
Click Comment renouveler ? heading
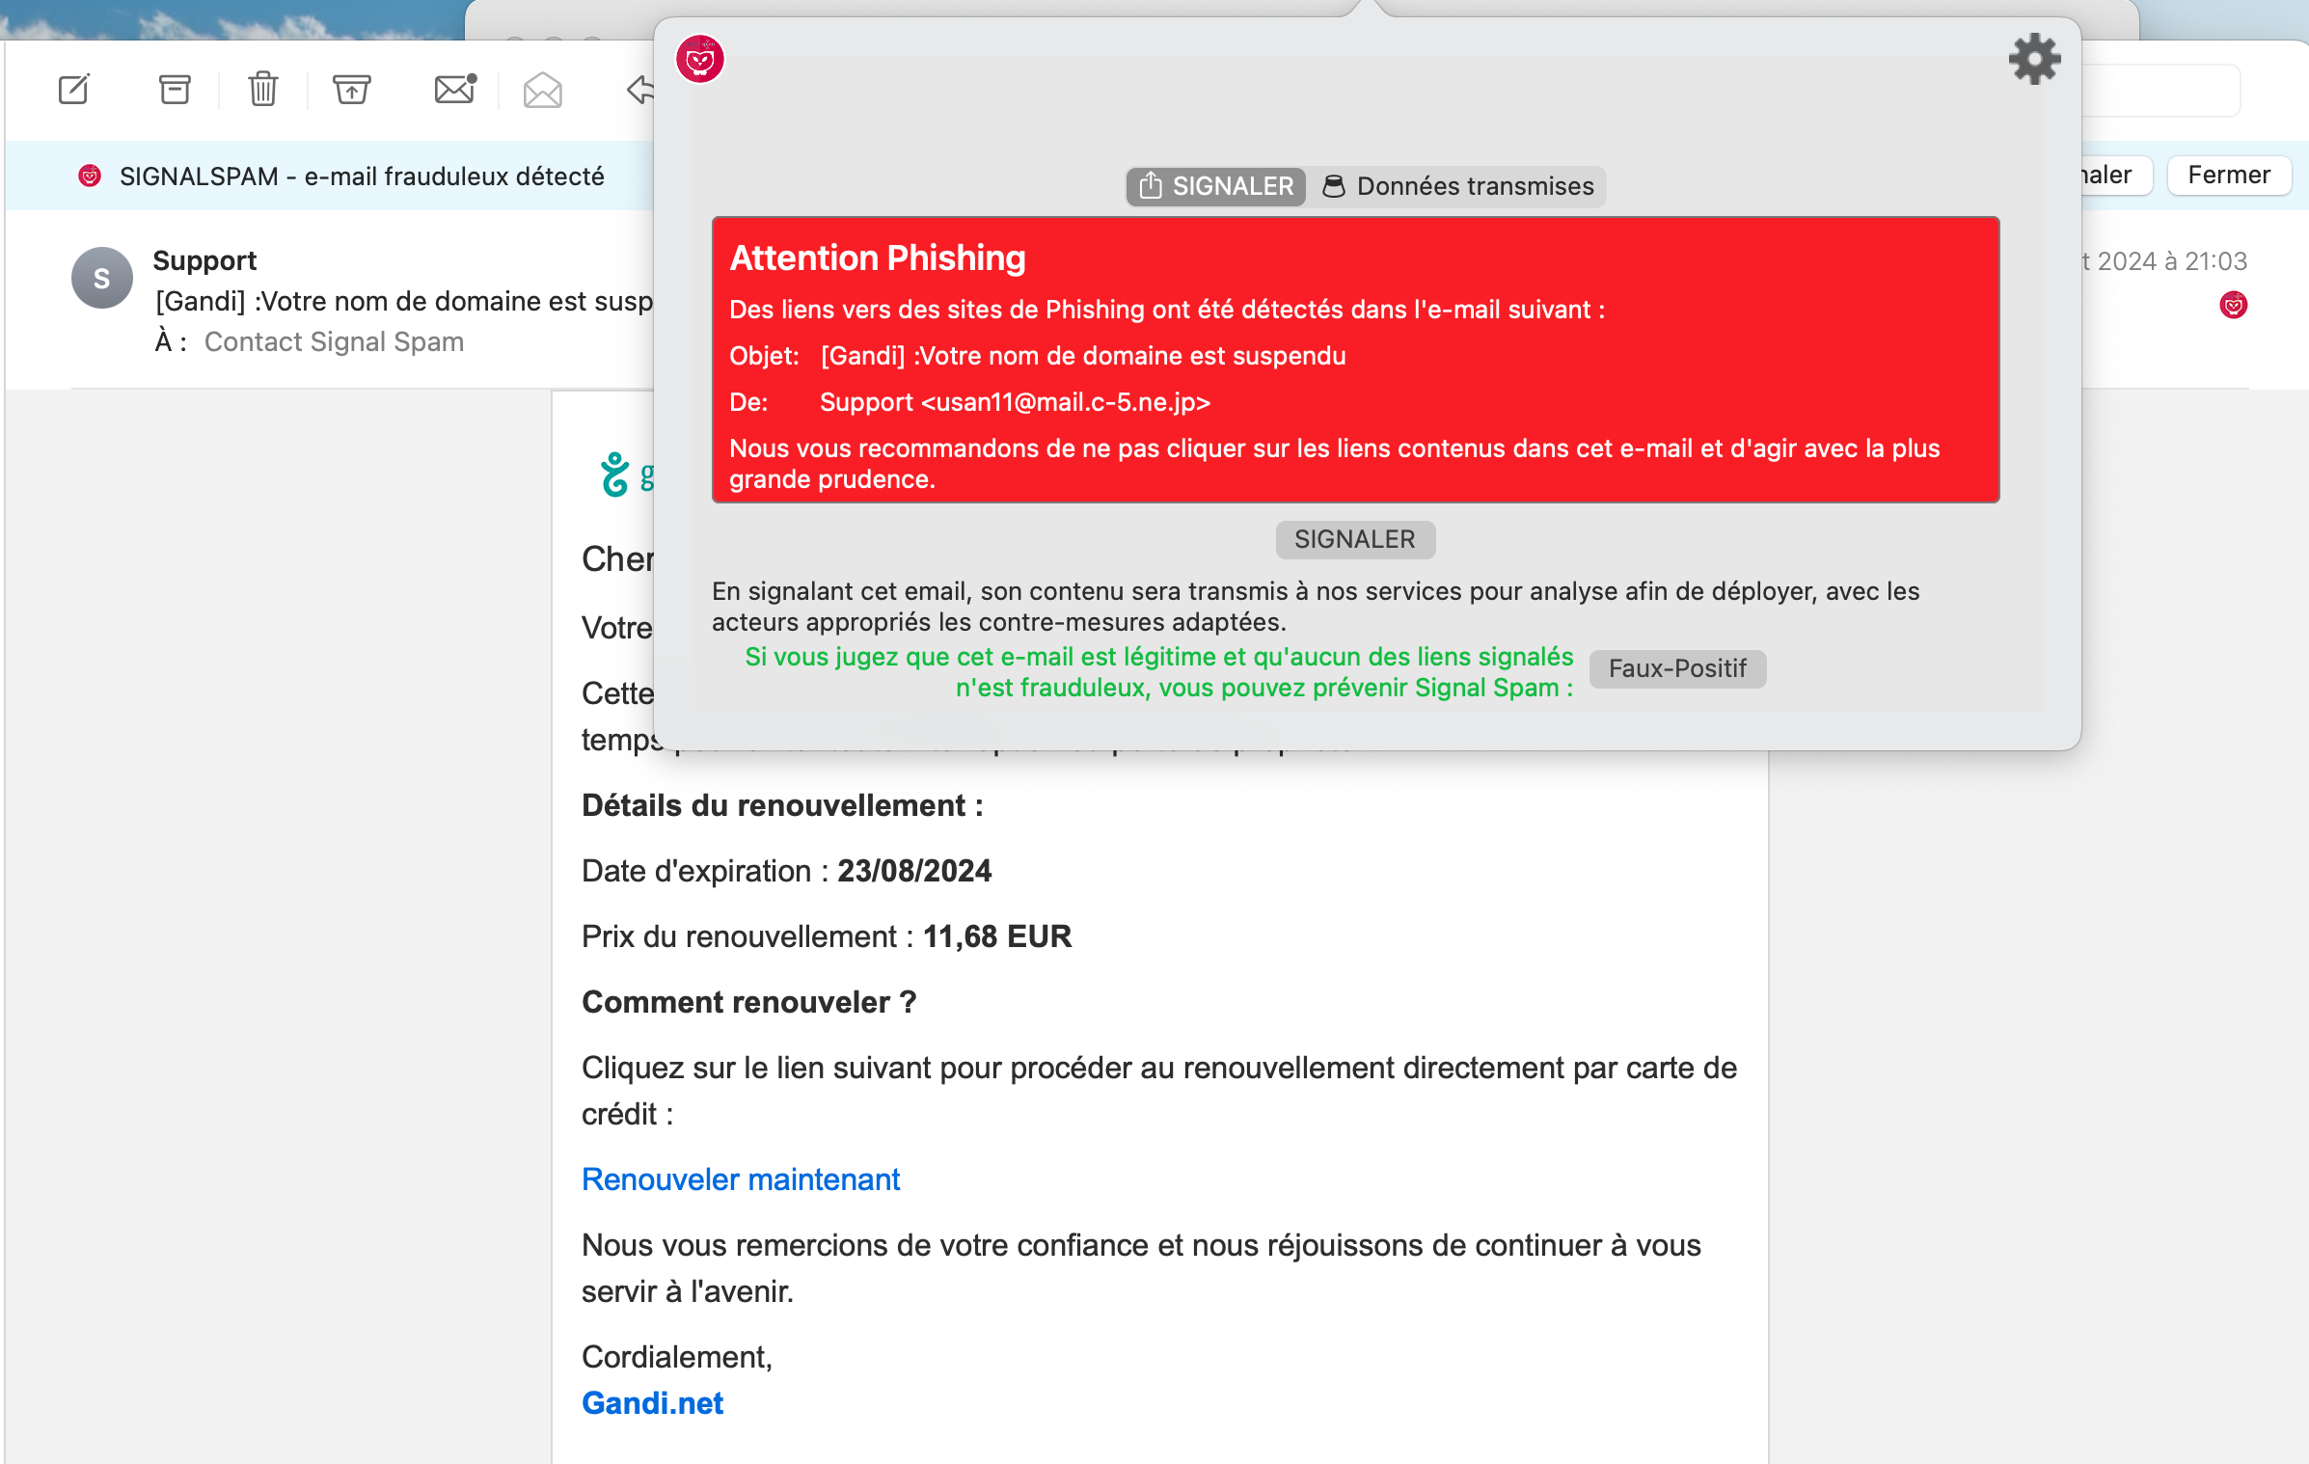click(748, 1002)
